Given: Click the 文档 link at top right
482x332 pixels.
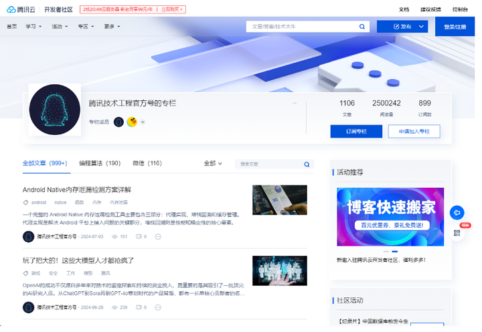Looking at the screenshot, I should 404,9.
